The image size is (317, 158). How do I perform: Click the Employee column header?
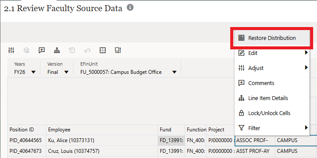point(102,130)
